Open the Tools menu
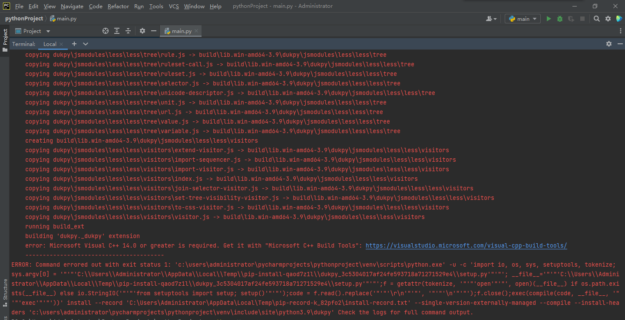 coord(156,6)
